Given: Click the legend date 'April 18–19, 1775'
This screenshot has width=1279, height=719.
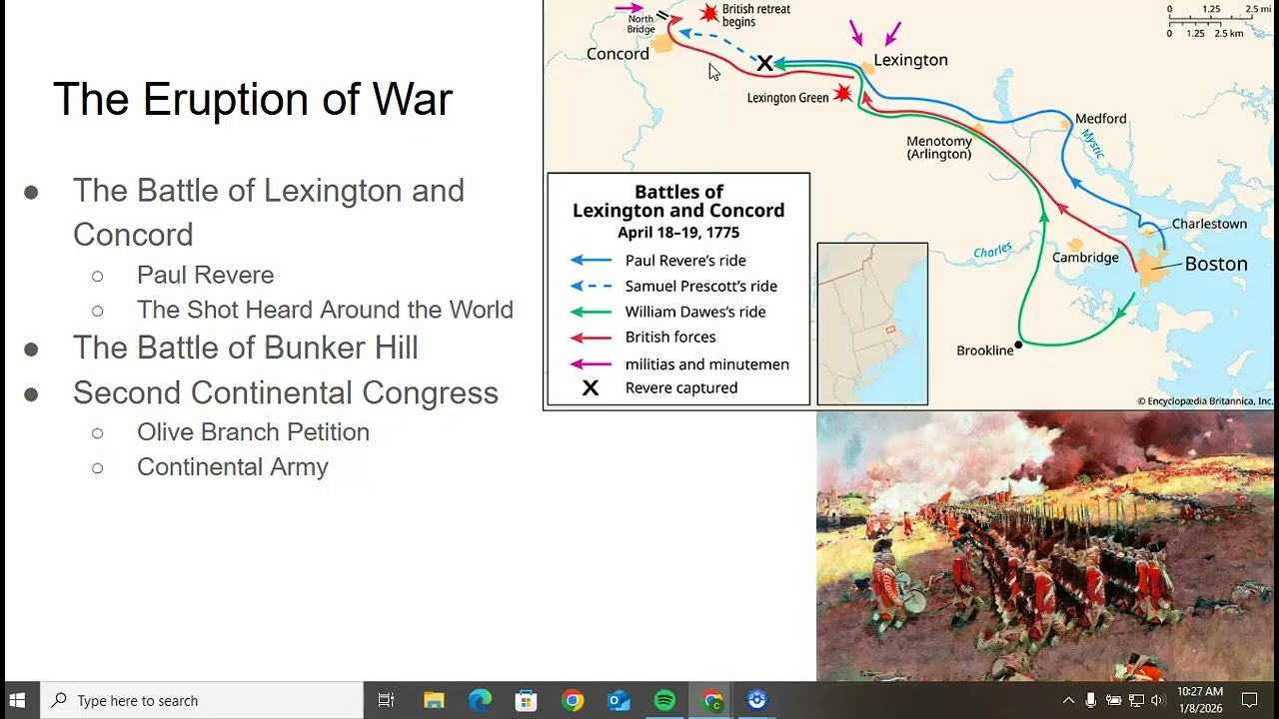Looking at the screenshot, I should tap(678, 233).
